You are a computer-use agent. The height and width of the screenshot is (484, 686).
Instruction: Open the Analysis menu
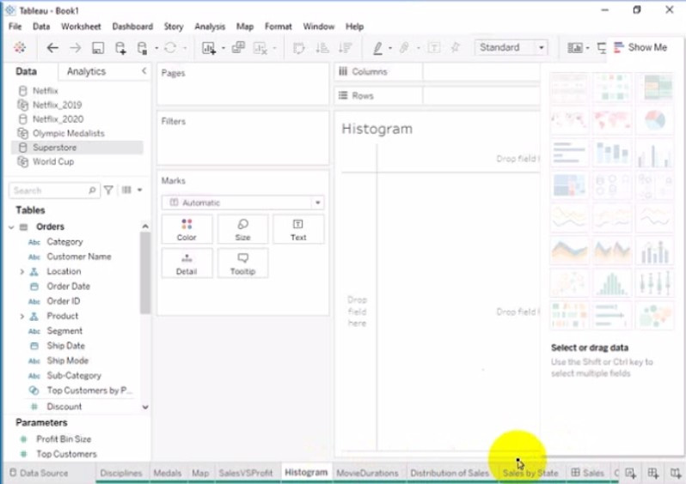pyautogui.click(x=210, y=27)
